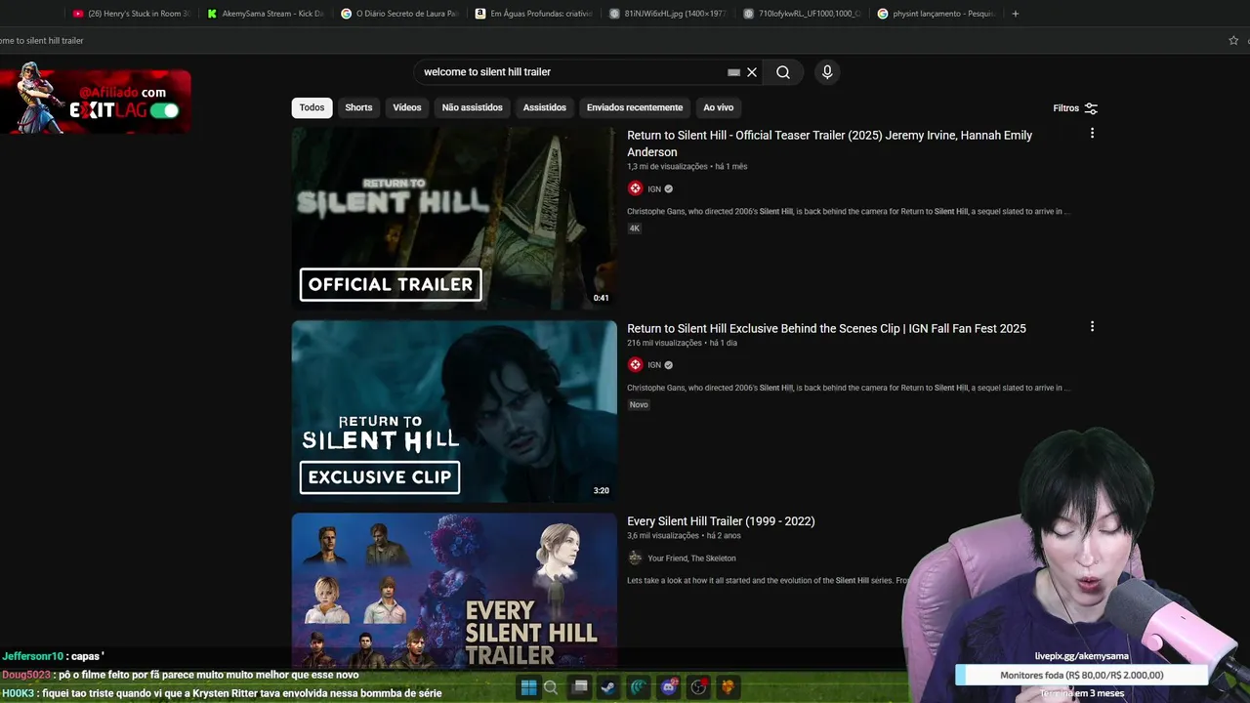Image resolution: width=1250 pixels, height=703 pixels.
Task: Open the on-screen keyboard icon in search box
Action: pos(733,72)
